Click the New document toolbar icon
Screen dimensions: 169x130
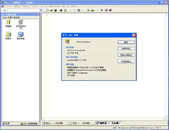pyautogui.click(x=47, y=10)
